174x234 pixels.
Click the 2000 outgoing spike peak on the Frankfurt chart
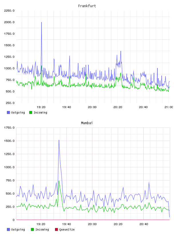(x=41, y=22)
